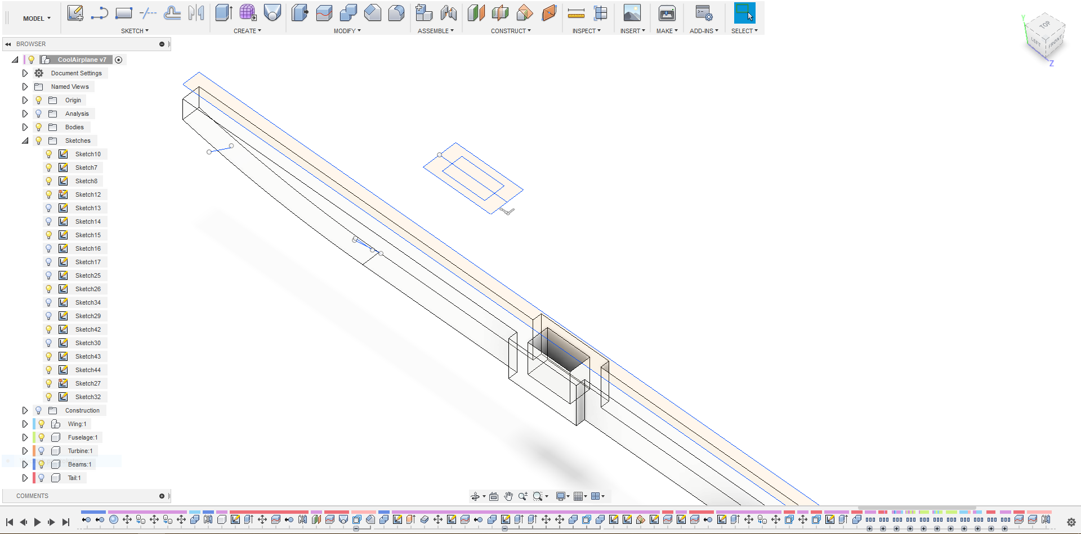Pick the Line sketch tool
This screenshot has width=1081, height=534.
[100, 13]
